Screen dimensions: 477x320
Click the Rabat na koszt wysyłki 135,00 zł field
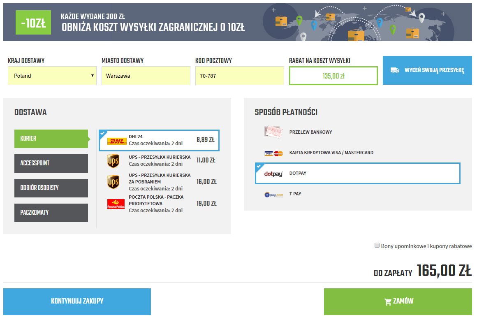click(x=333, y=76)
